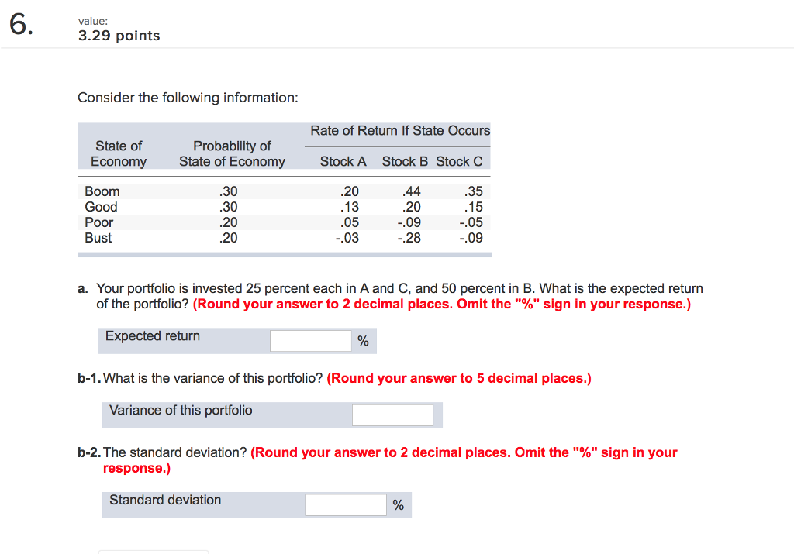
Task: Select the Bust row in the table
Action: [233, 238]
